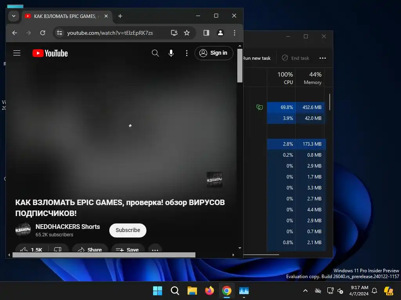
Task: Open Copilot preview tray icon
Action: 389,291
